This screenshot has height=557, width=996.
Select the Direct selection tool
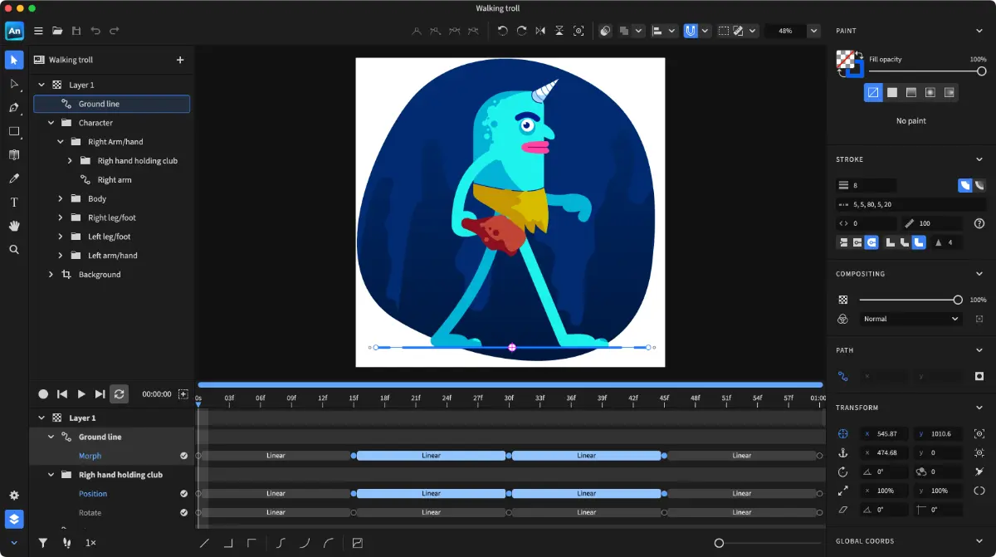pos(14,84)
